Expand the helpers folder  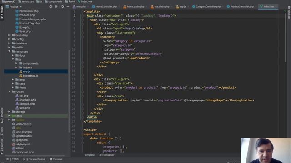click(16, 67)
